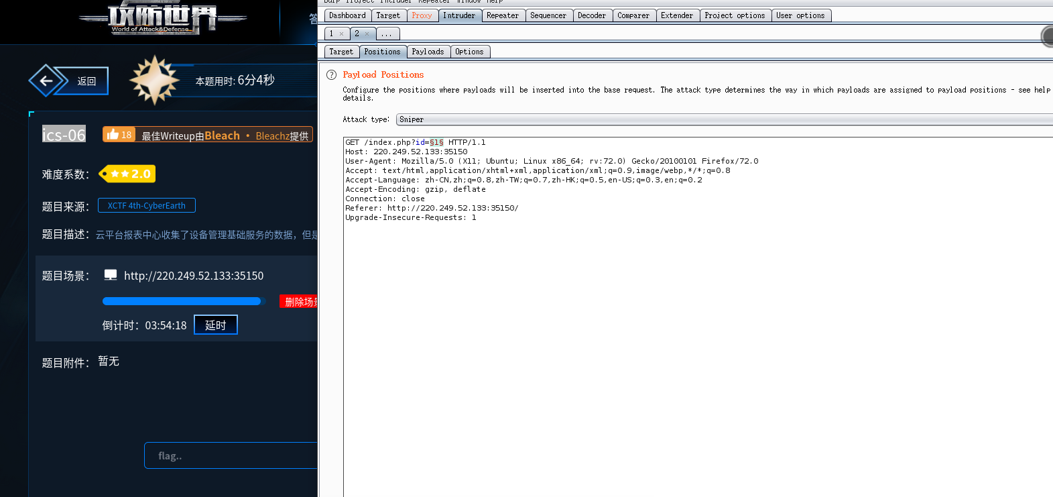Click the yellow 2.0 difficulty star badge

127,174
